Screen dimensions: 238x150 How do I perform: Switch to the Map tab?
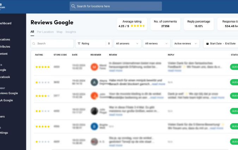(60, 32)
